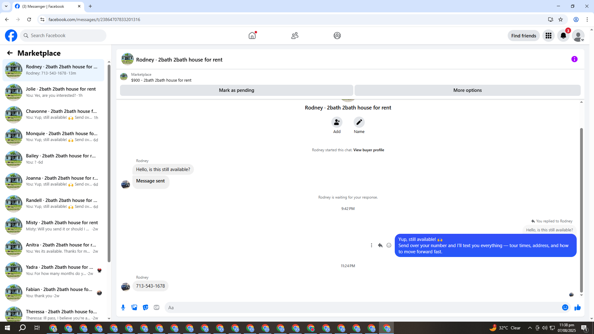This screenshot has height=334, width=594.
Task: Send a thumbs up like
Action: pyautogui.click(x=578, y=307)
